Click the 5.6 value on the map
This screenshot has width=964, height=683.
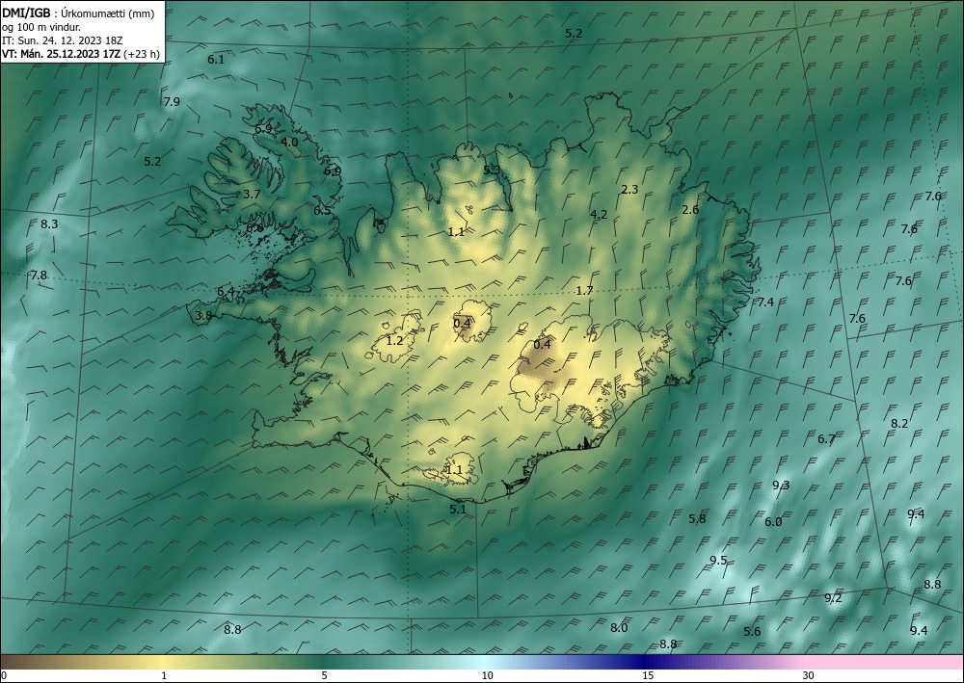(752, 631)
